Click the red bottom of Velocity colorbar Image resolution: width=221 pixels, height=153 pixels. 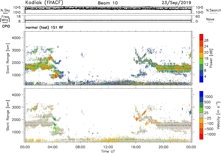[201, 137]
